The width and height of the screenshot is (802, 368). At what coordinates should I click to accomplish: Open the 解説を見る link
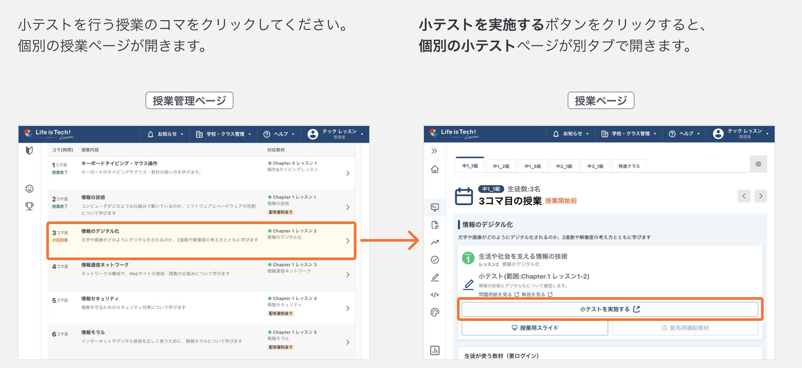click(x=537, y=294)
